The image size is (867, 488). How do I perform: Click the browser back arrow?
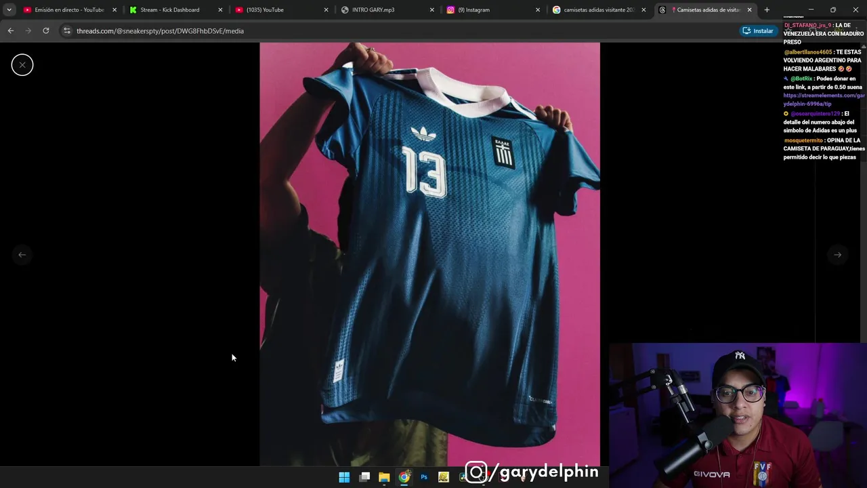(10, 30)
